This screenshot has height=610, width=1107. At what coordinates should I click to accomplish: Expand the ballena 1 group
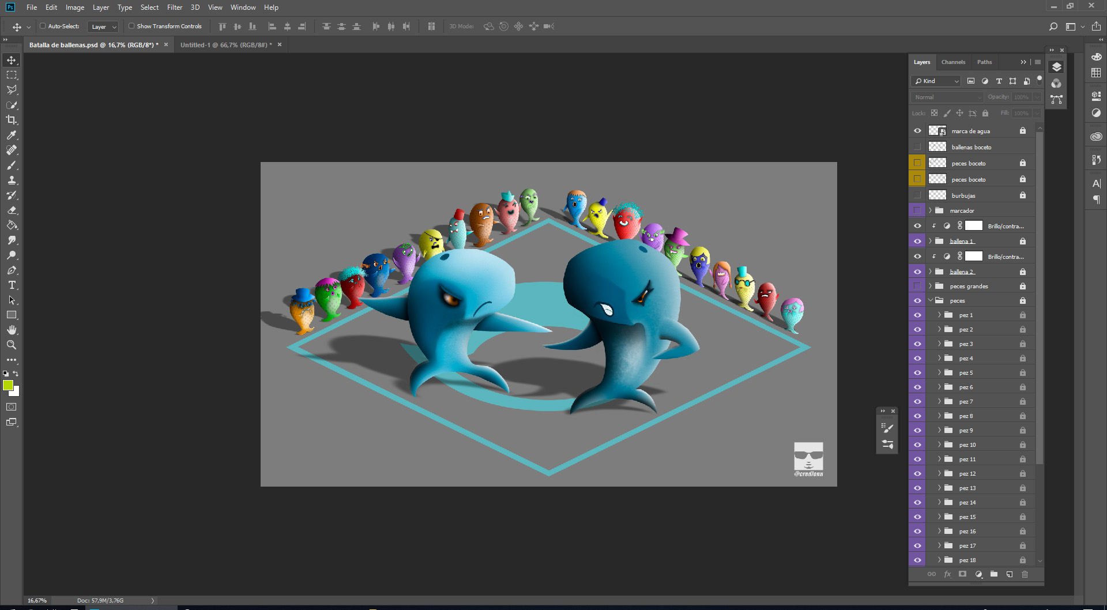930,241
